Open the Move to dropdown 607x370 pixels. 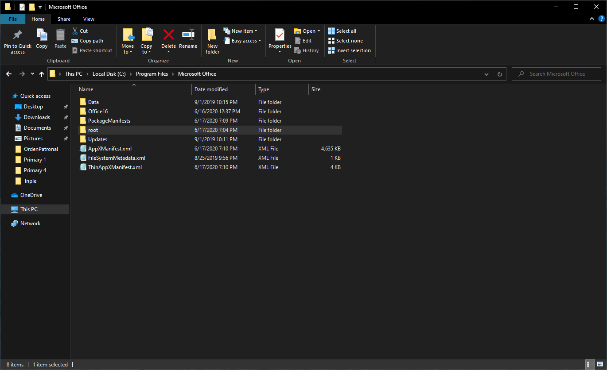click(128, 49)
